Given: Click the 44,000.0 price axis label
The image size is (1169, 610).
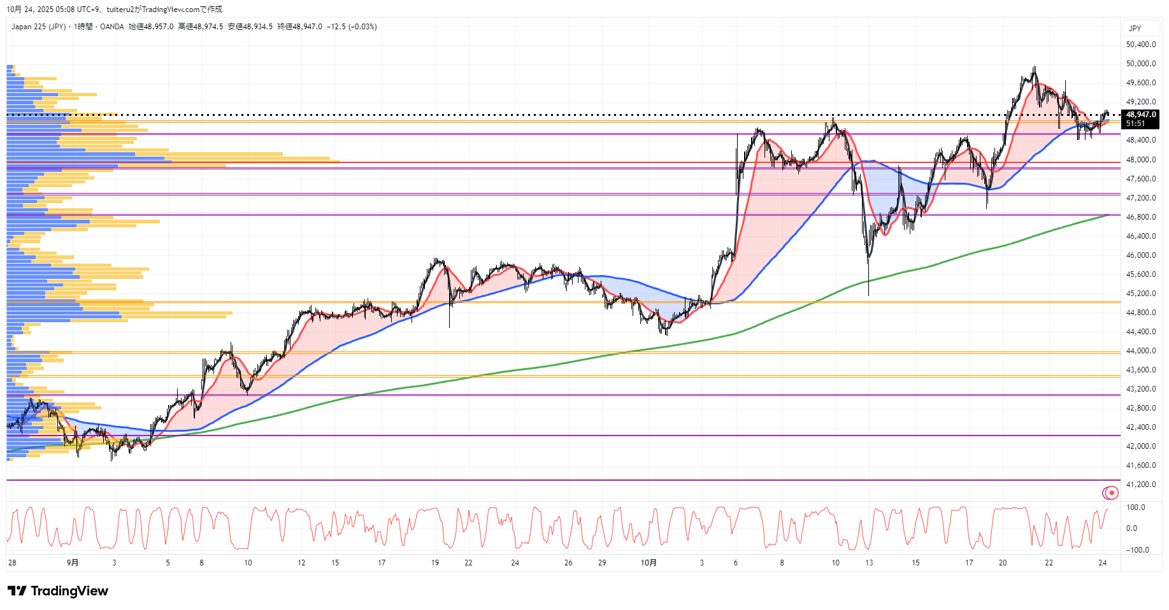Looking at the screenshot, I should point(1140,351).
